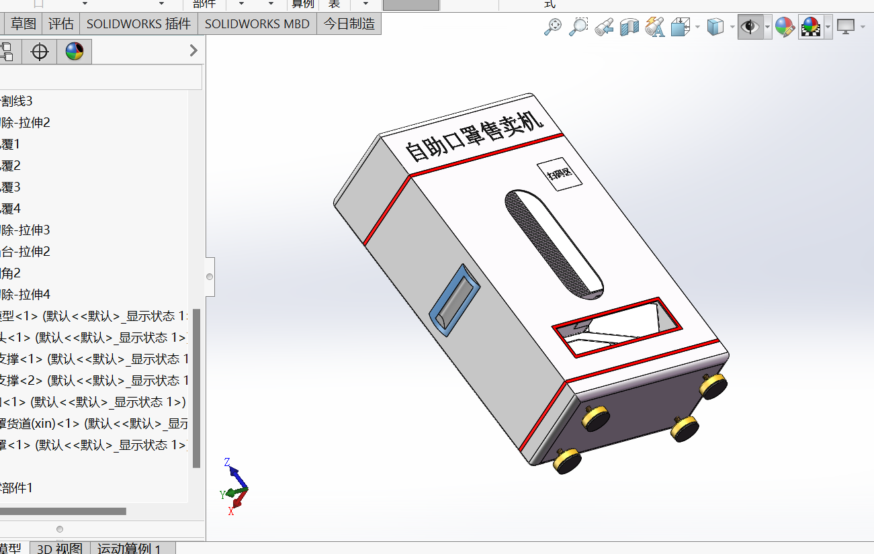Click the panel collapse handle on splitter
874x554 pixels.
click(x=210, y=277)
